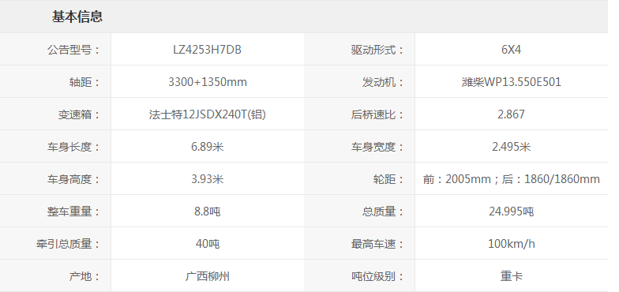
Task: Click the 牵引总质量 label
Action: coord(68,244)
